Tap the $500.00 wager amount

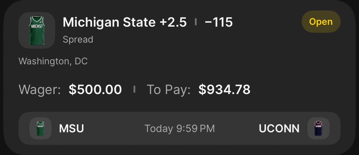pos(95,89)
